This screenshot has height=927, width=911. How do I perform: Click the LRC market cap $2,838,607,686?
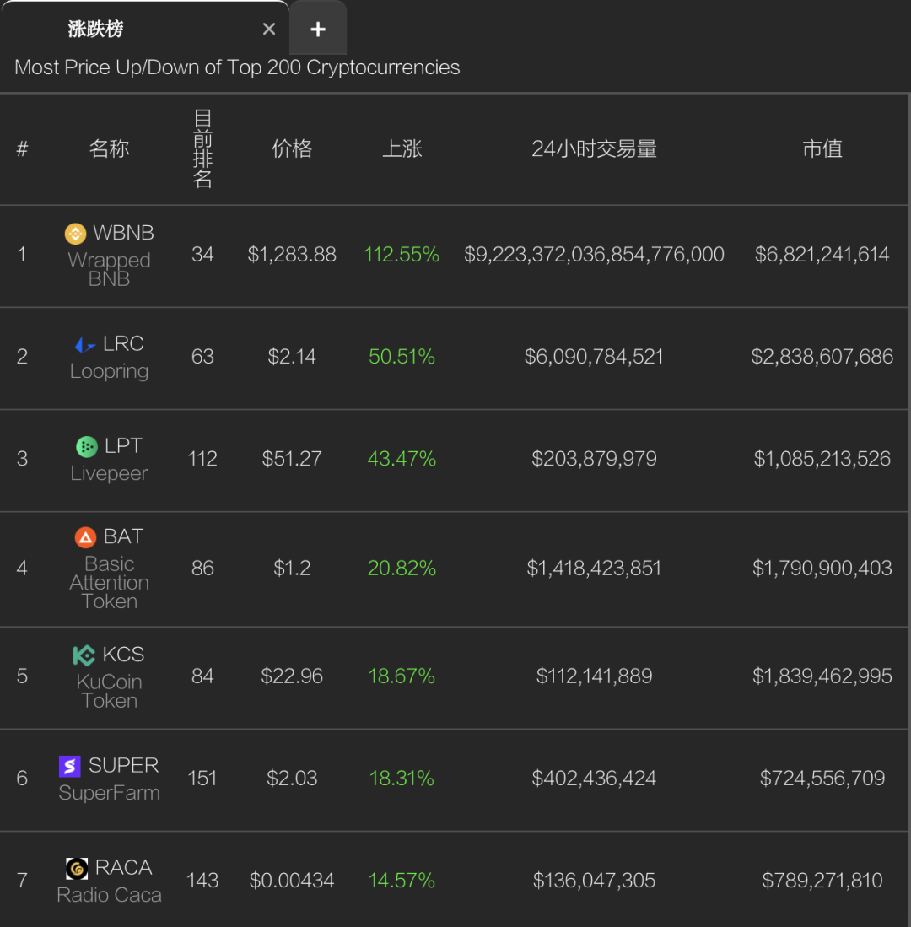click(822, 357)
